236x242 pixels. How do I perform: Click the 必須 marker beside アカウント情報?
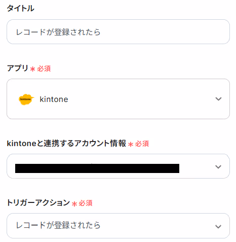pyautogui.click(x=142, y=144)
